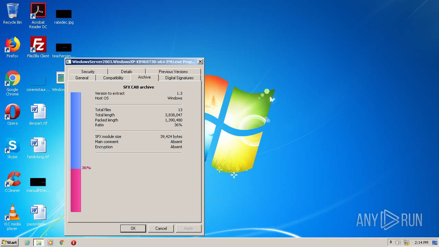Launch Skype from the desktop

click(12, 148)
